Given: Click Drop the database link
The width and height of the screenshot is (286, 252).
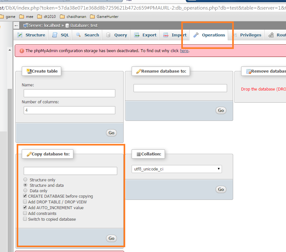Looking at the screenshot, I should 263,89.
